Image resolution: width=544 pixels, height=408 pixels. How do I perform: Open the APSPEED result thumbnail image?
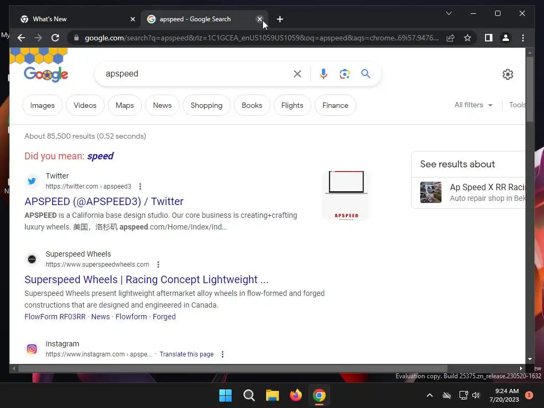346,195
